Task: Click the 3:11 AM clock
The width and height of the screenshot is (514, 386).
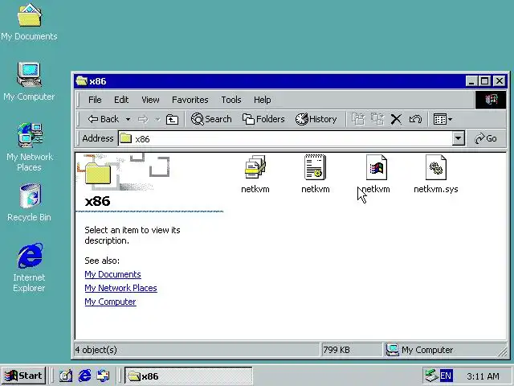Action: click(483, 376)
